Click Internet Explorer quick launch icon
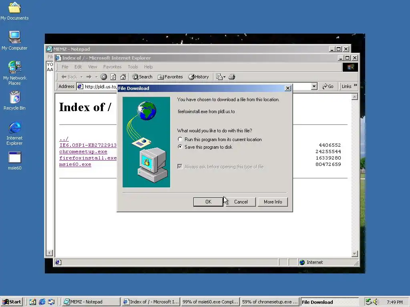Image resolution: width=410 pixels, height=307 pixels. tap(42, 302)
